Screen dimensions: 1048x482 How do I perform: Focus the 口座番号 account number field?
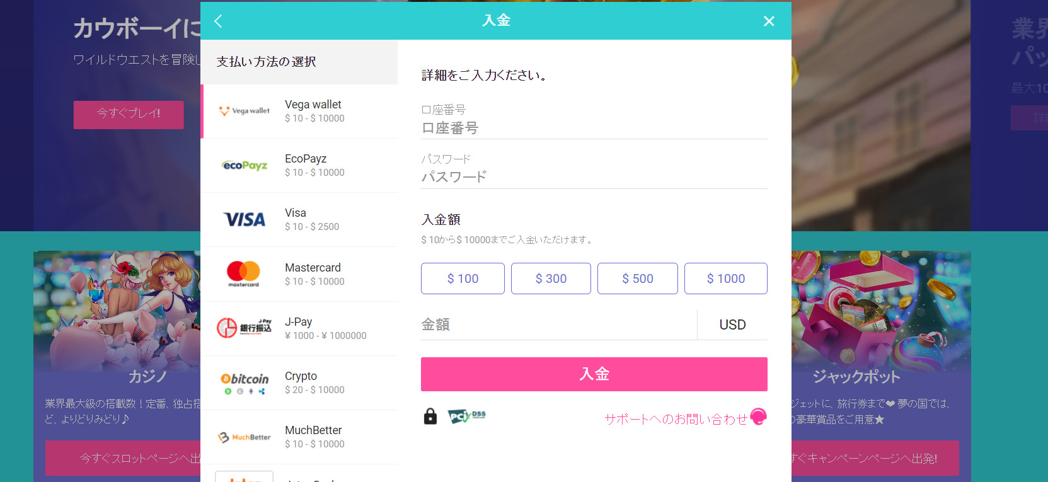coord(594,128)
